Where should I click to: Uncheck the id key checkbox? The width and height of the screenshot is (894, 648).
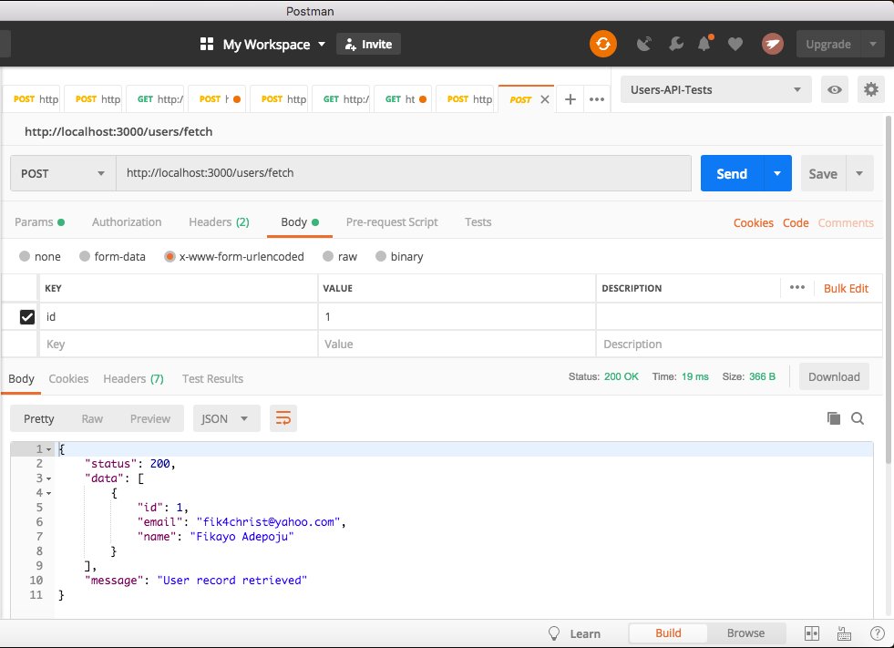pos(26,316)
